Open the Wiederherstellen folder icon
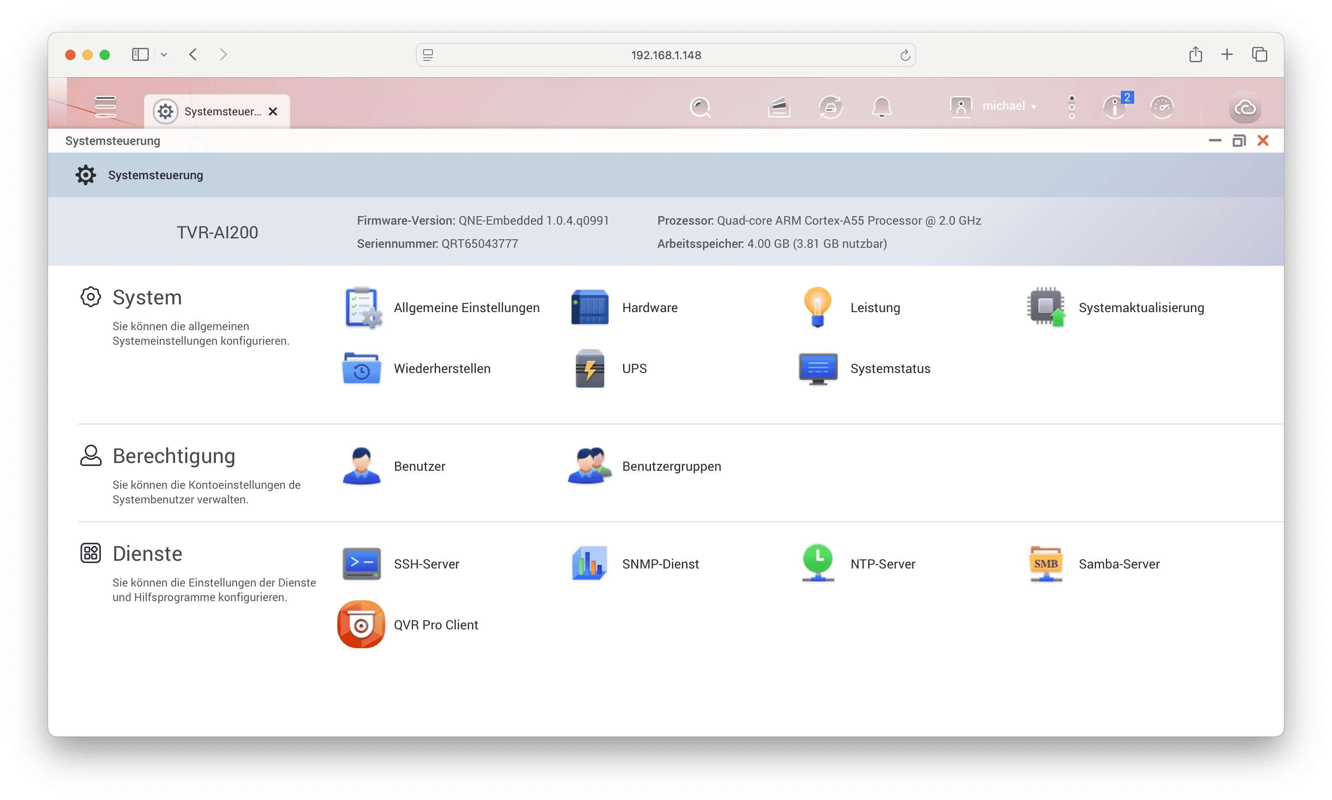1332x800 pixels. point(361,369)
